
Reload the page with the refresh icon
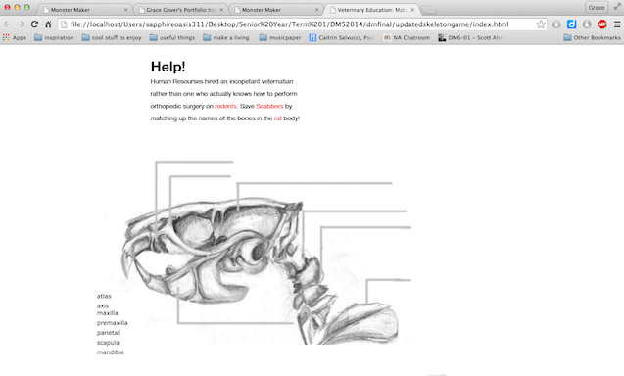click(34, 24)
